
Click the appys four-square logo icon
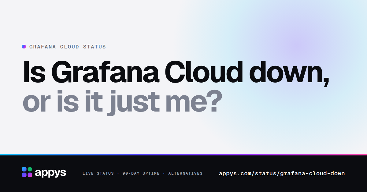(x=27, y=172)
